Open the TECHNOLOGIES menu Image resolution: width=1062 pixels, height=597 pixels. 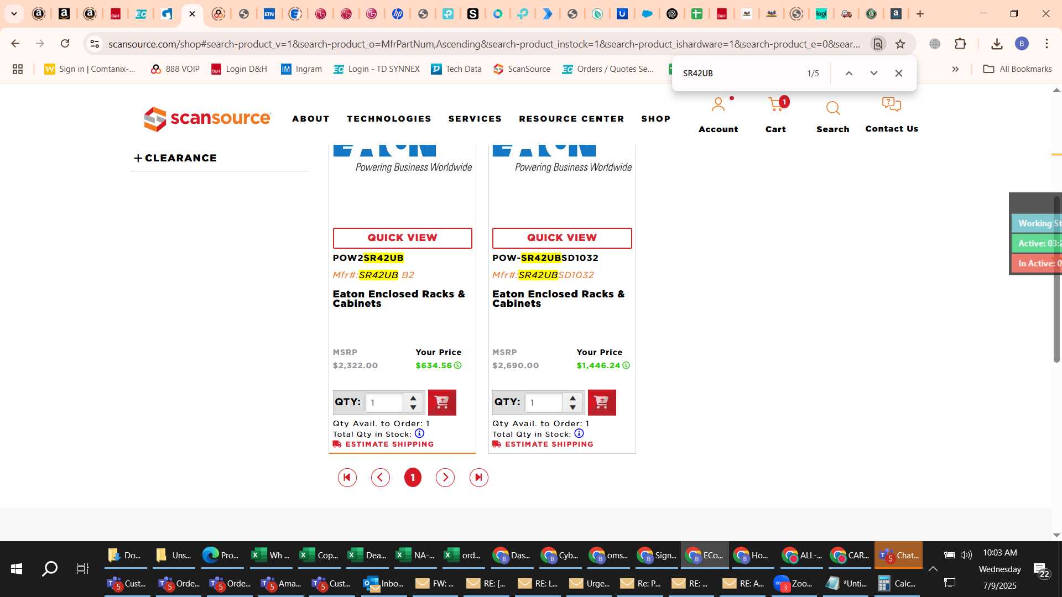389,119
